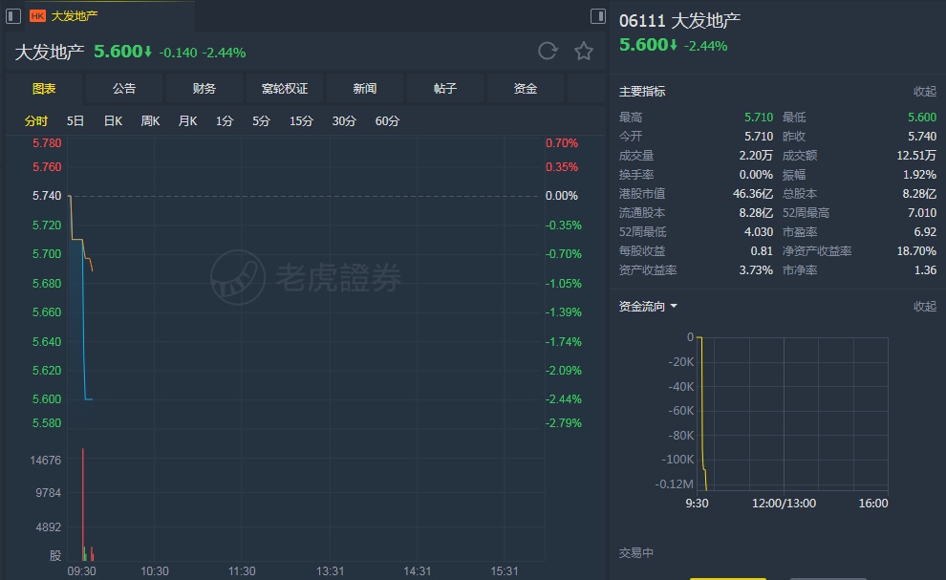Select the 30分 interval
946x580 pixels.
pyautogui.click(x=344, y=121)
